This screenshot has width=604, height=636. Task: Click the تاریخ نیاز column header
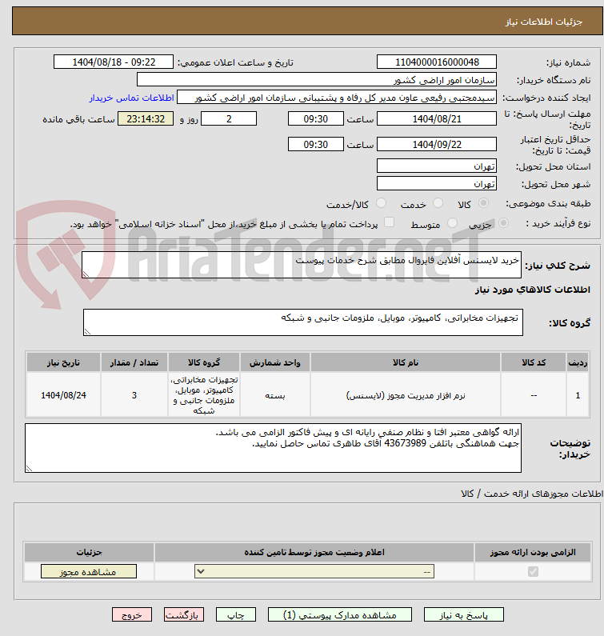[x=63, y=362]
